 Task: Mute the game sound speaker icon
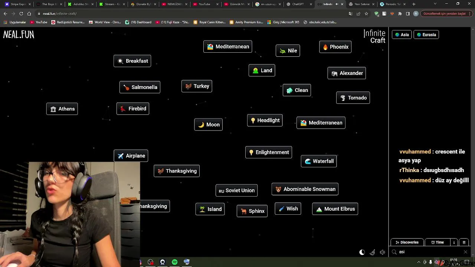coord(383,252)
